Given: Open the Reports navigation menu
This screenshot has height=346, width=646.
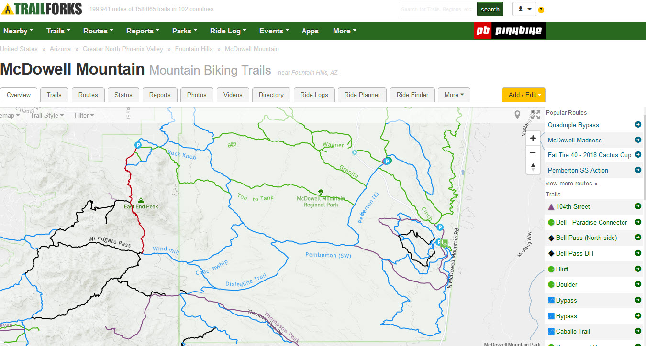Looking at the screenshot, I should point(143,31).
